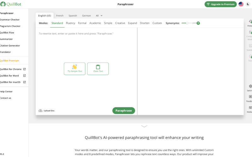Click Paste Text button

98,69
